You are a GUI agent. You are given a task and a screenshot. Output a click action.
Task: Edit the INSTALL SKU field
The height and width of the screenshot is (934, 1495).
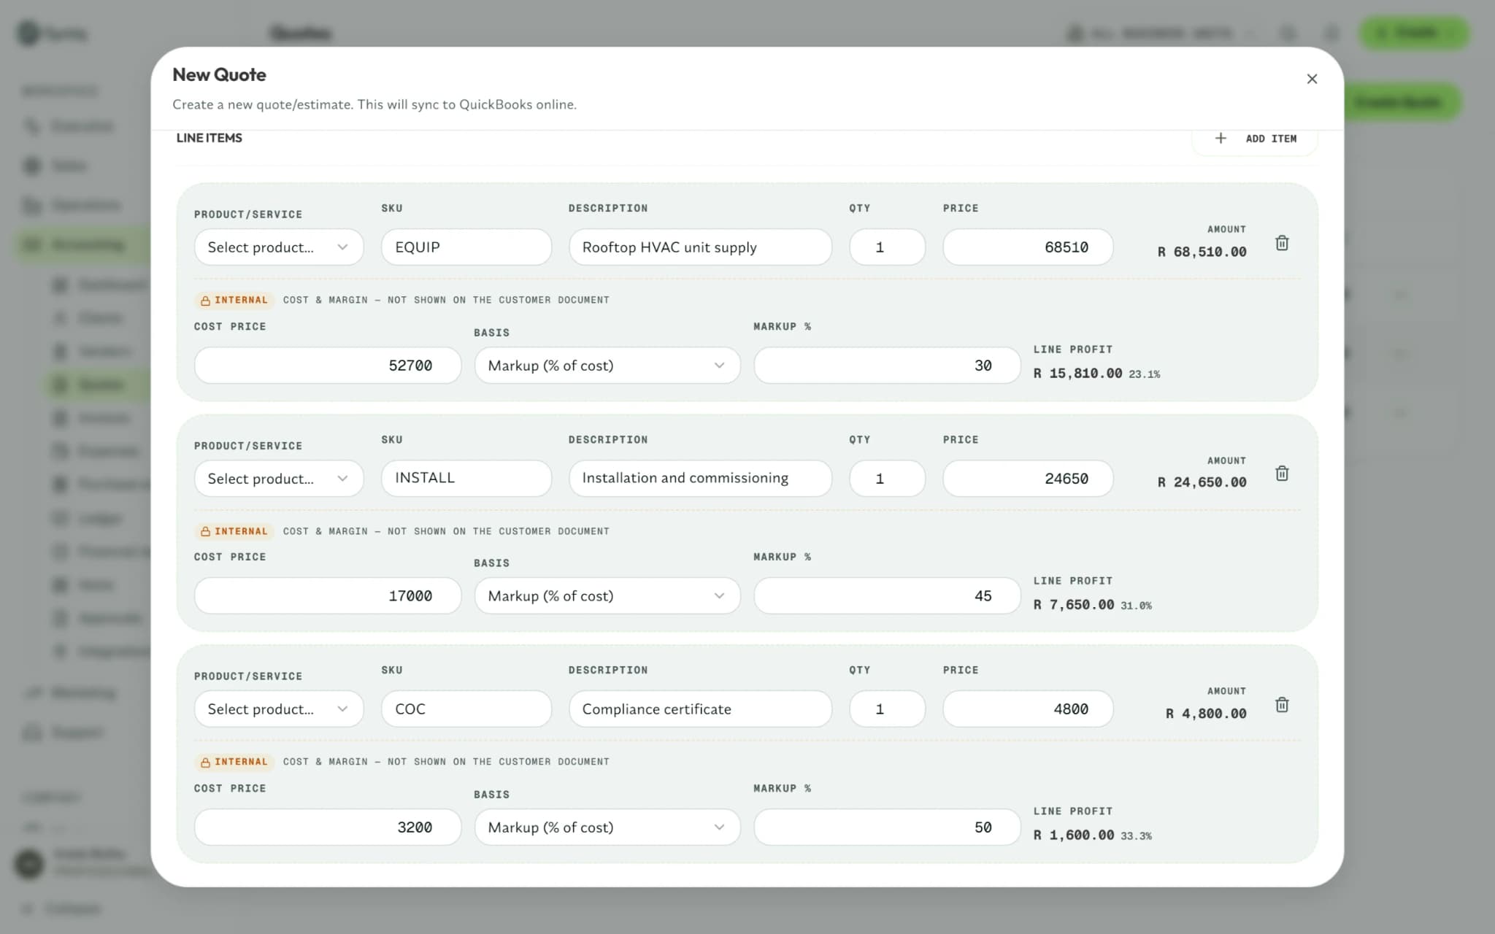[466, 478]
